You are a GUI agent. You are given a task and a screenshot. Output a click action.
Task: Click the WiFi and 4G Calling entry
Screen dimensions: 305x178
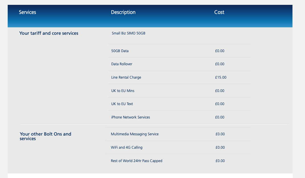pos(126,148)
